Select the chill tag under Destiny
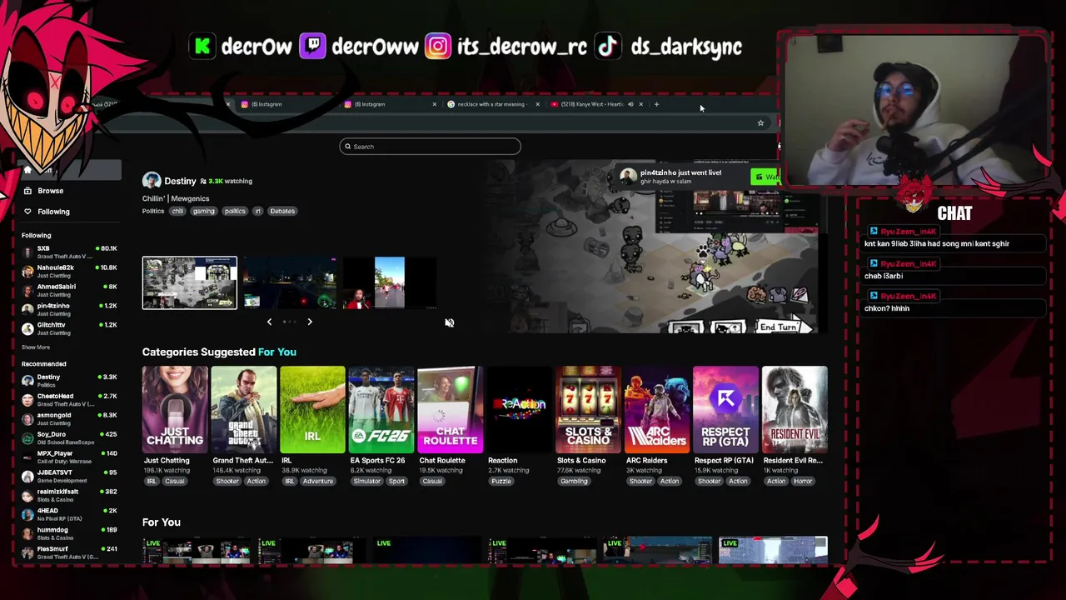Screen dimensions: 1066x600 [177, 211]
